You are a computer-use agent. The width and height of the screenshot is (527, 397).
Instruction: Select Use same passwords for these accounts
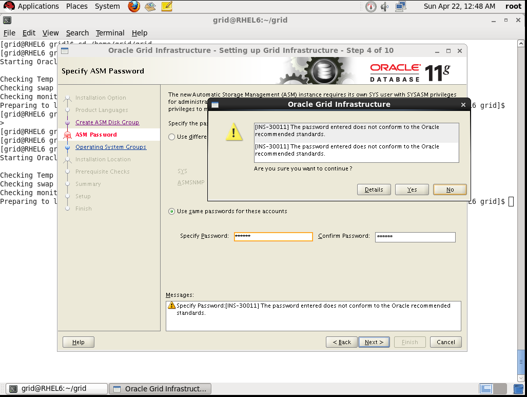[172, 211]
